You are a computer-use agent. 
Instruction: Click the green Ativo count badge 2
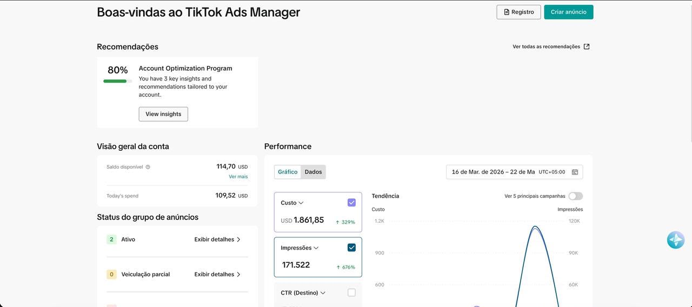point(111,239)
